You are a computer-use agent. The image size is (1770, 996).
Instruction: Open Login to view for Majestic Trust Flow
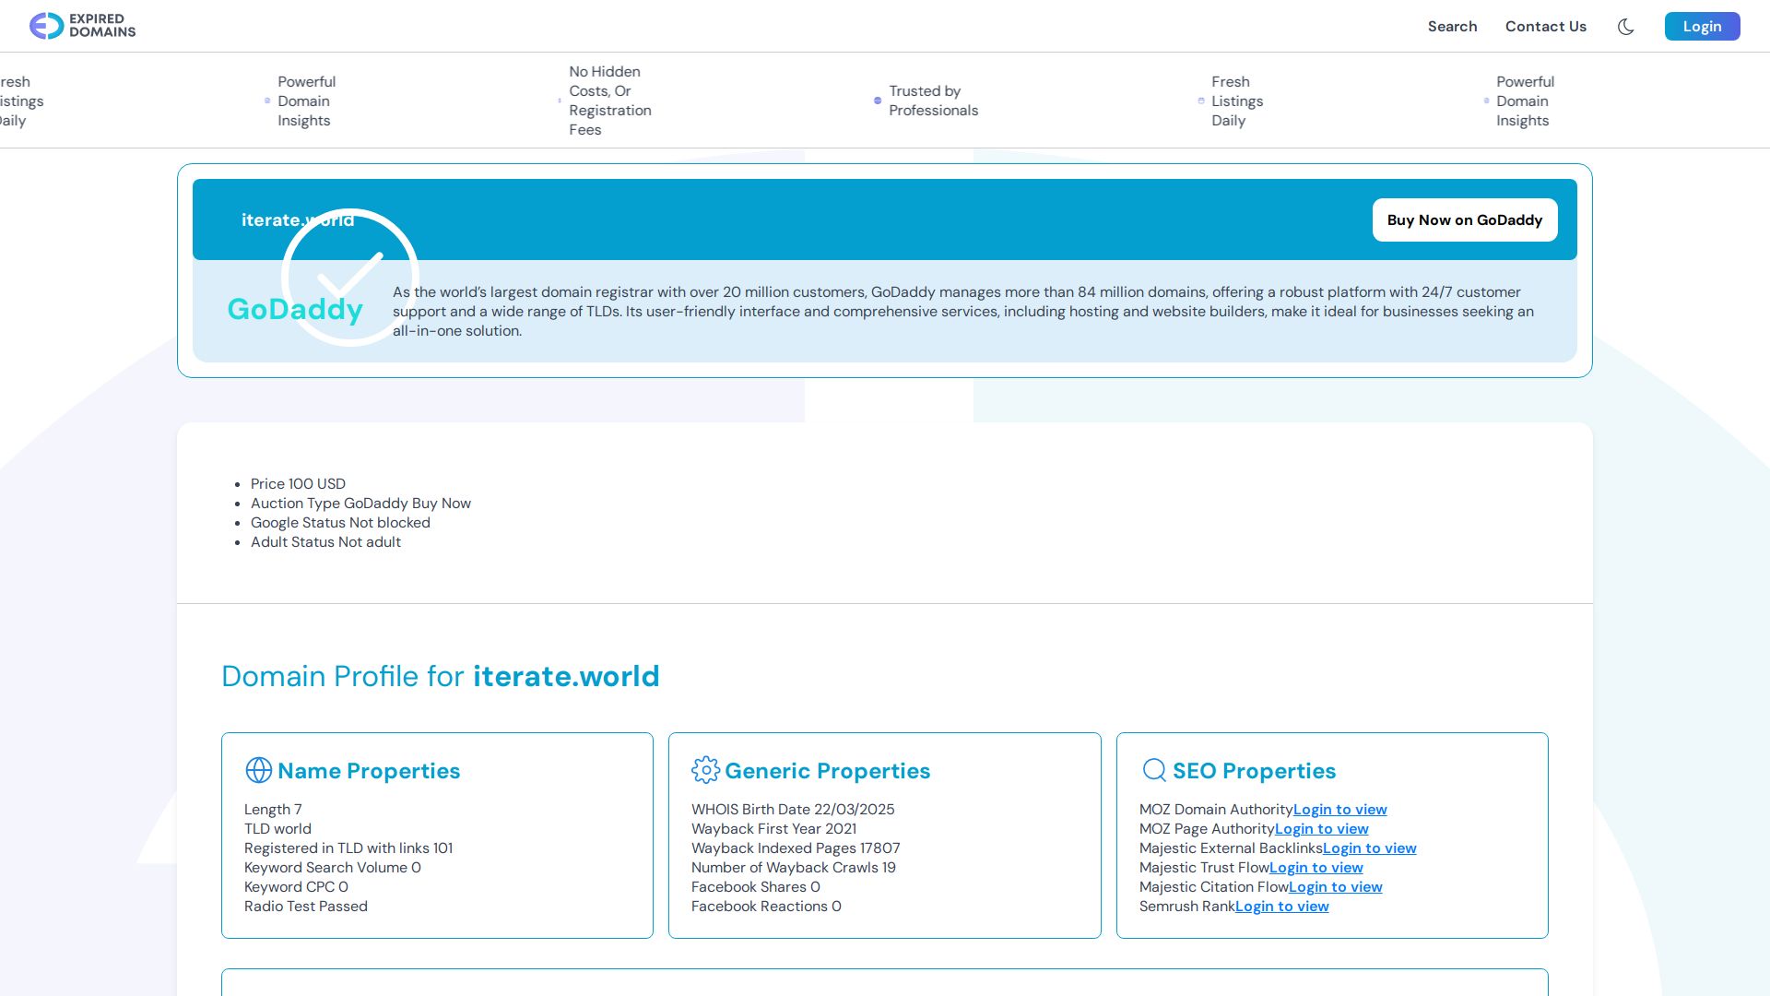pos(1316,867)
